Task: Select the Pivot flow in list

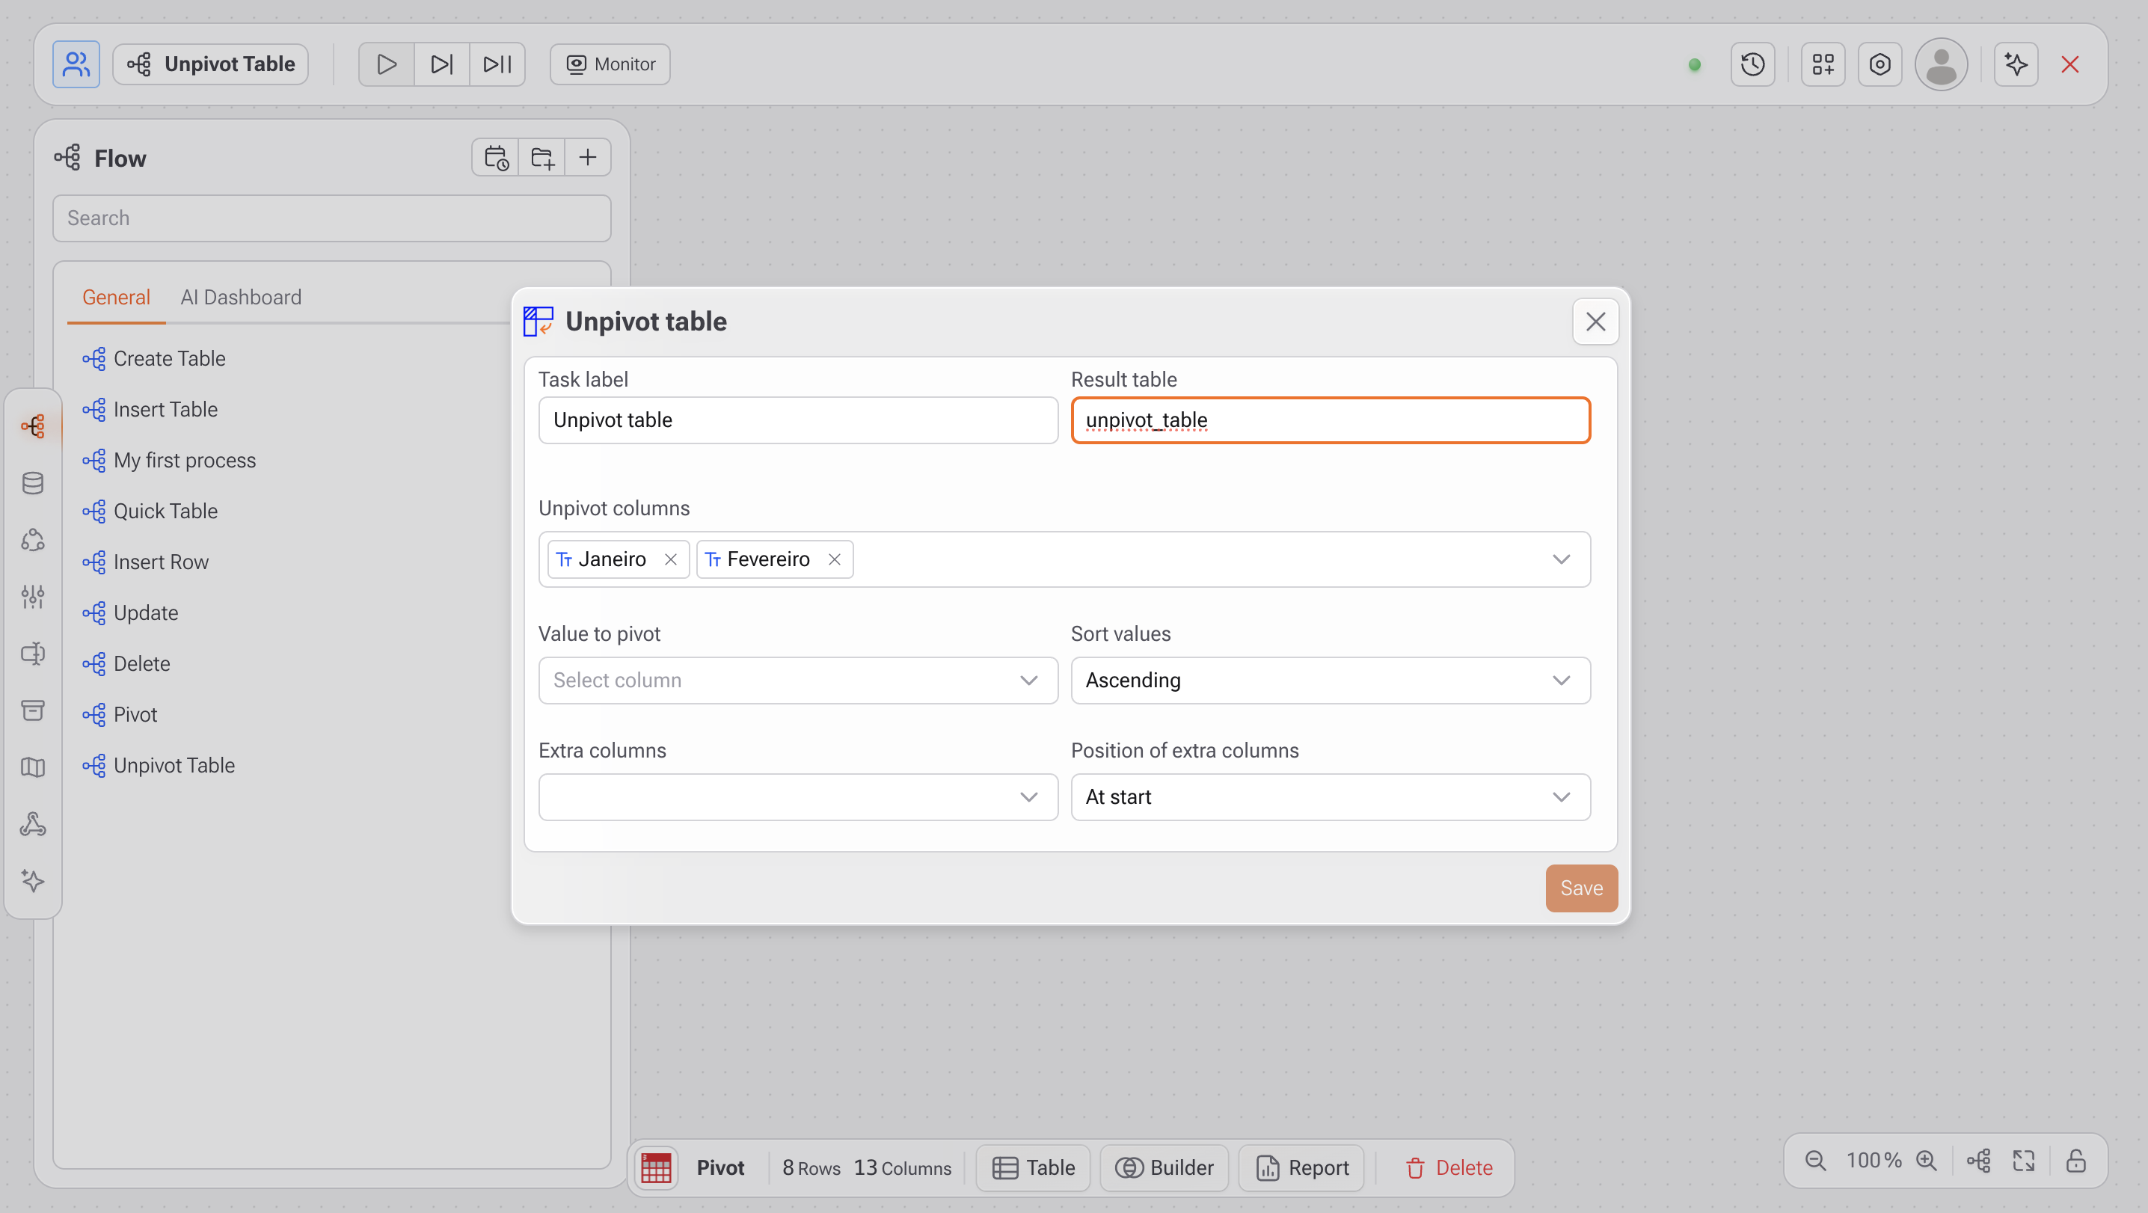Action: point(135,714)
